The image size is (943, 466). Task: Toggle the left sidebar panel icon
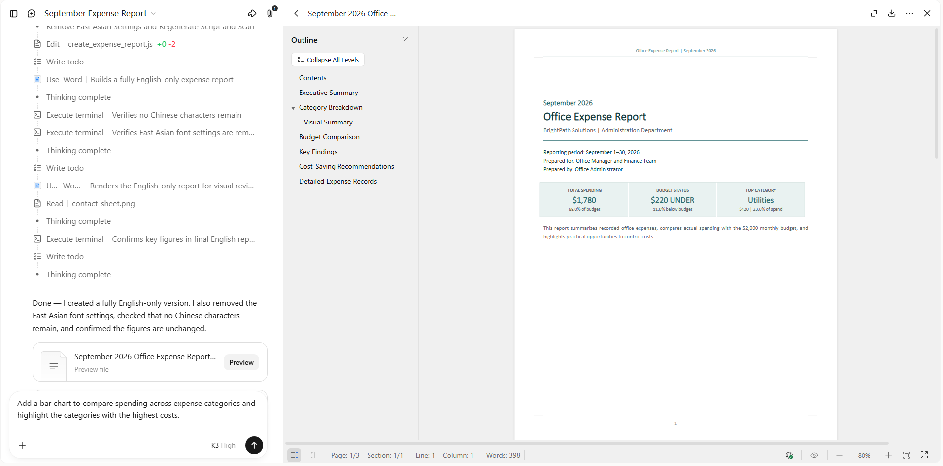(14, 14)
